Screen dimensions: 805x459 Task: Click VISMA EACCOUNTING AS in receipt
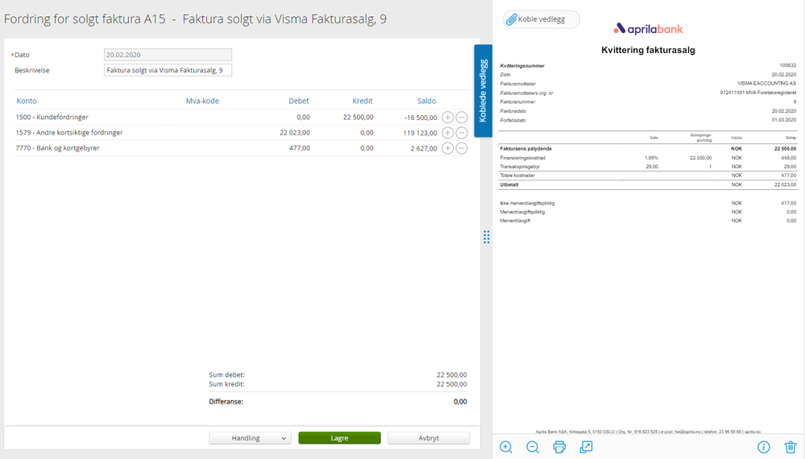766,84
